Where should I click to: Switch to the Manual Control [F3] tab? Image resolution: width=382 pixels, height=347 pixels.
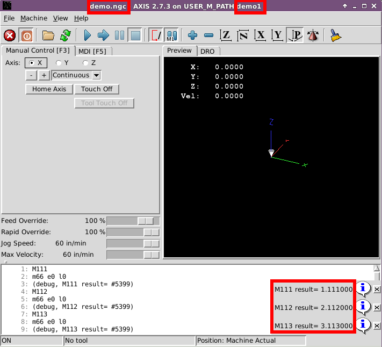tap(38, 50)
